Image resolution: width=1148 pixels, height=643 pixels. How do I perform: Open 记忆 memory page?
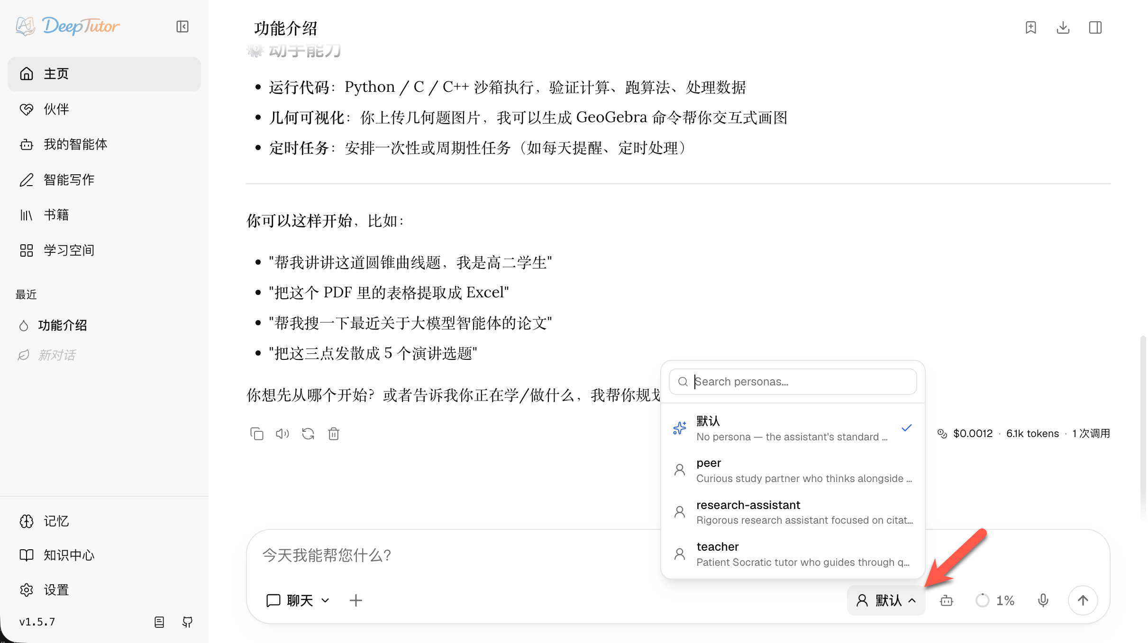104,521
